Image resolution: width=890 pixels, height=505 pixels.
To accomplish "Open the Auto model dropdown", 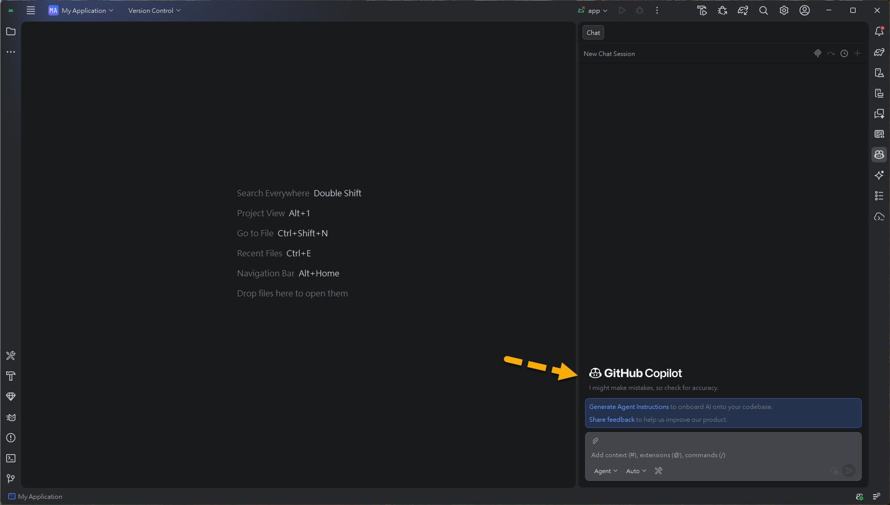I will coord(636,471).
